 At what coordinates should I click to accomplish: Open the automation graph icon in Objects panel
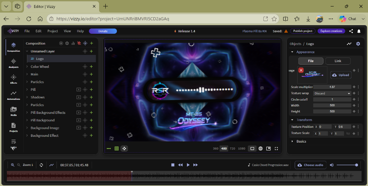tap(349, 43)
